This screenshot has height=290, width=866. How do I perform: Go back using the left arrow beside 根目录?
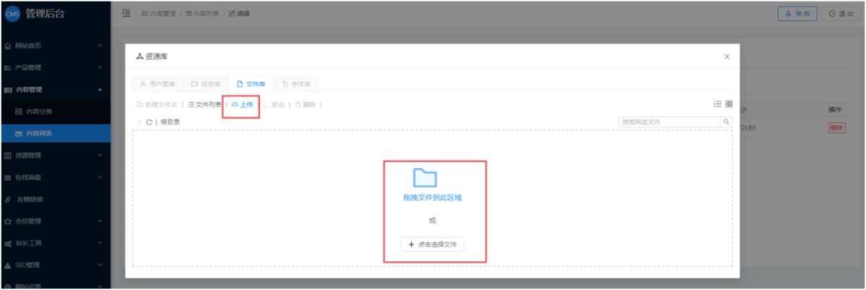[139, 122]
